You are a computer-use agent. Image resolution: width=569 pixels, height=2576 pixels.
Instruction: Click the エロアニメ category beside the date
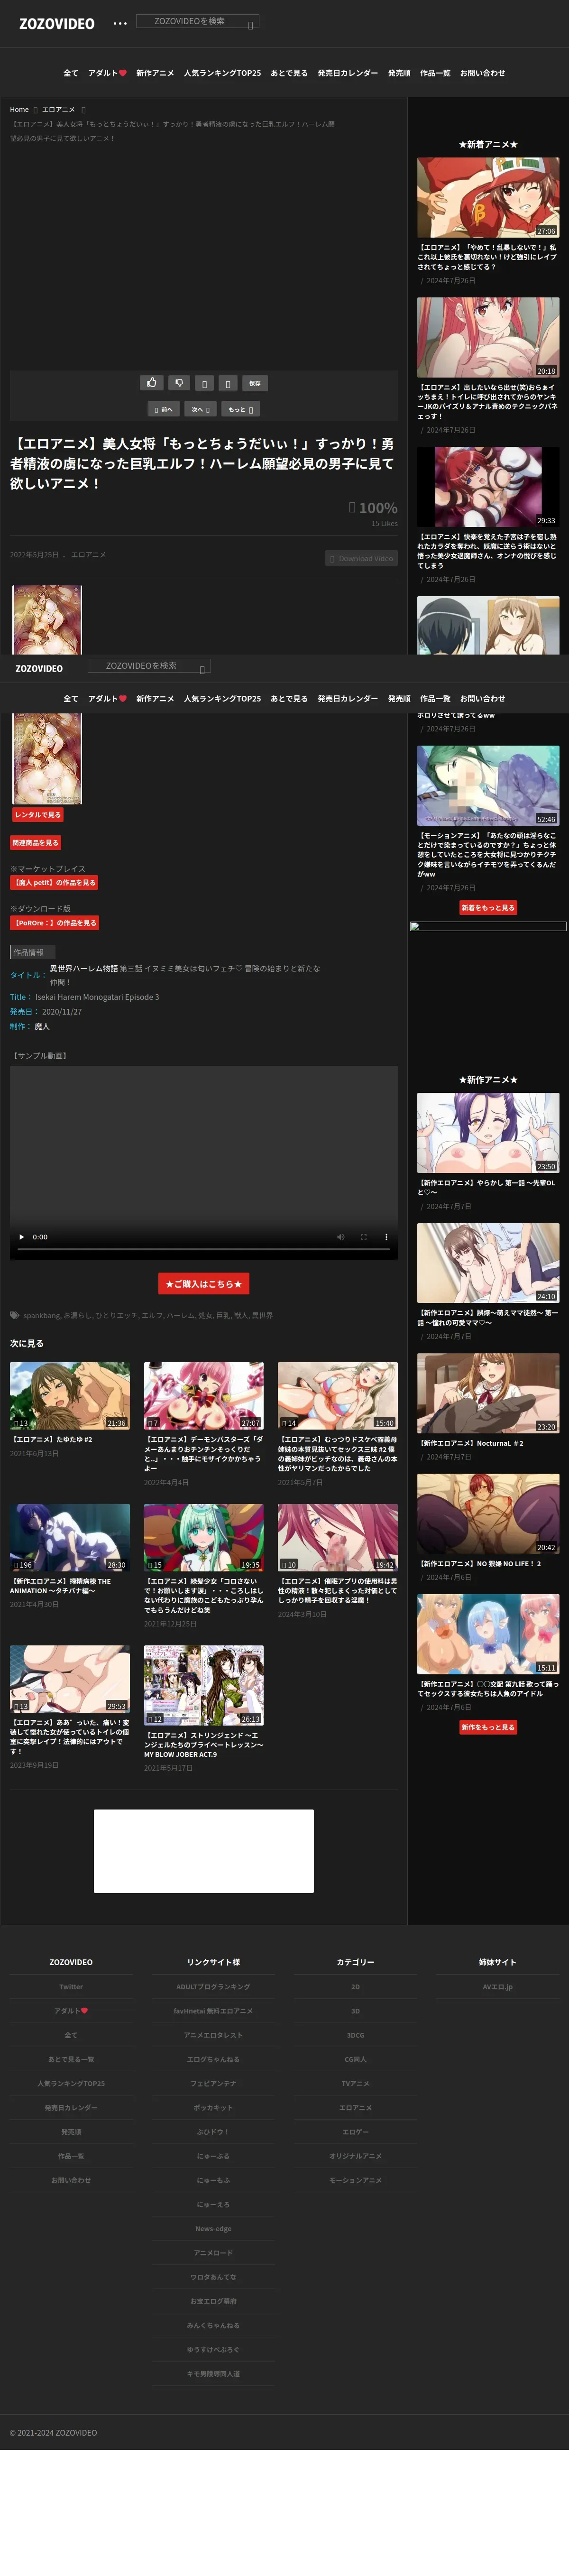88,554
